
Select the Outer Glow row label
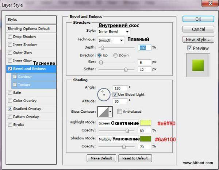point(23,53)
